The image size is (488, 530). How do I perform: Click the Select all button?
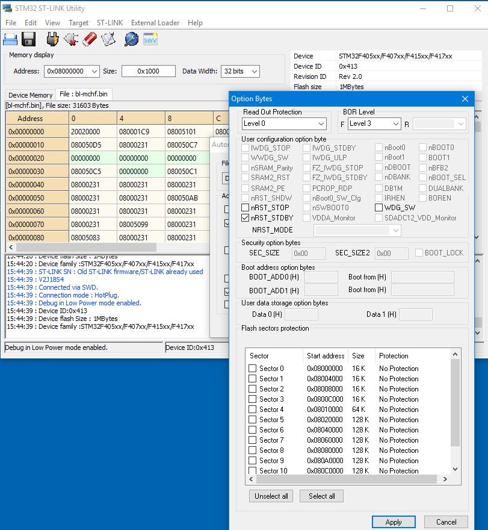(321, 496)
